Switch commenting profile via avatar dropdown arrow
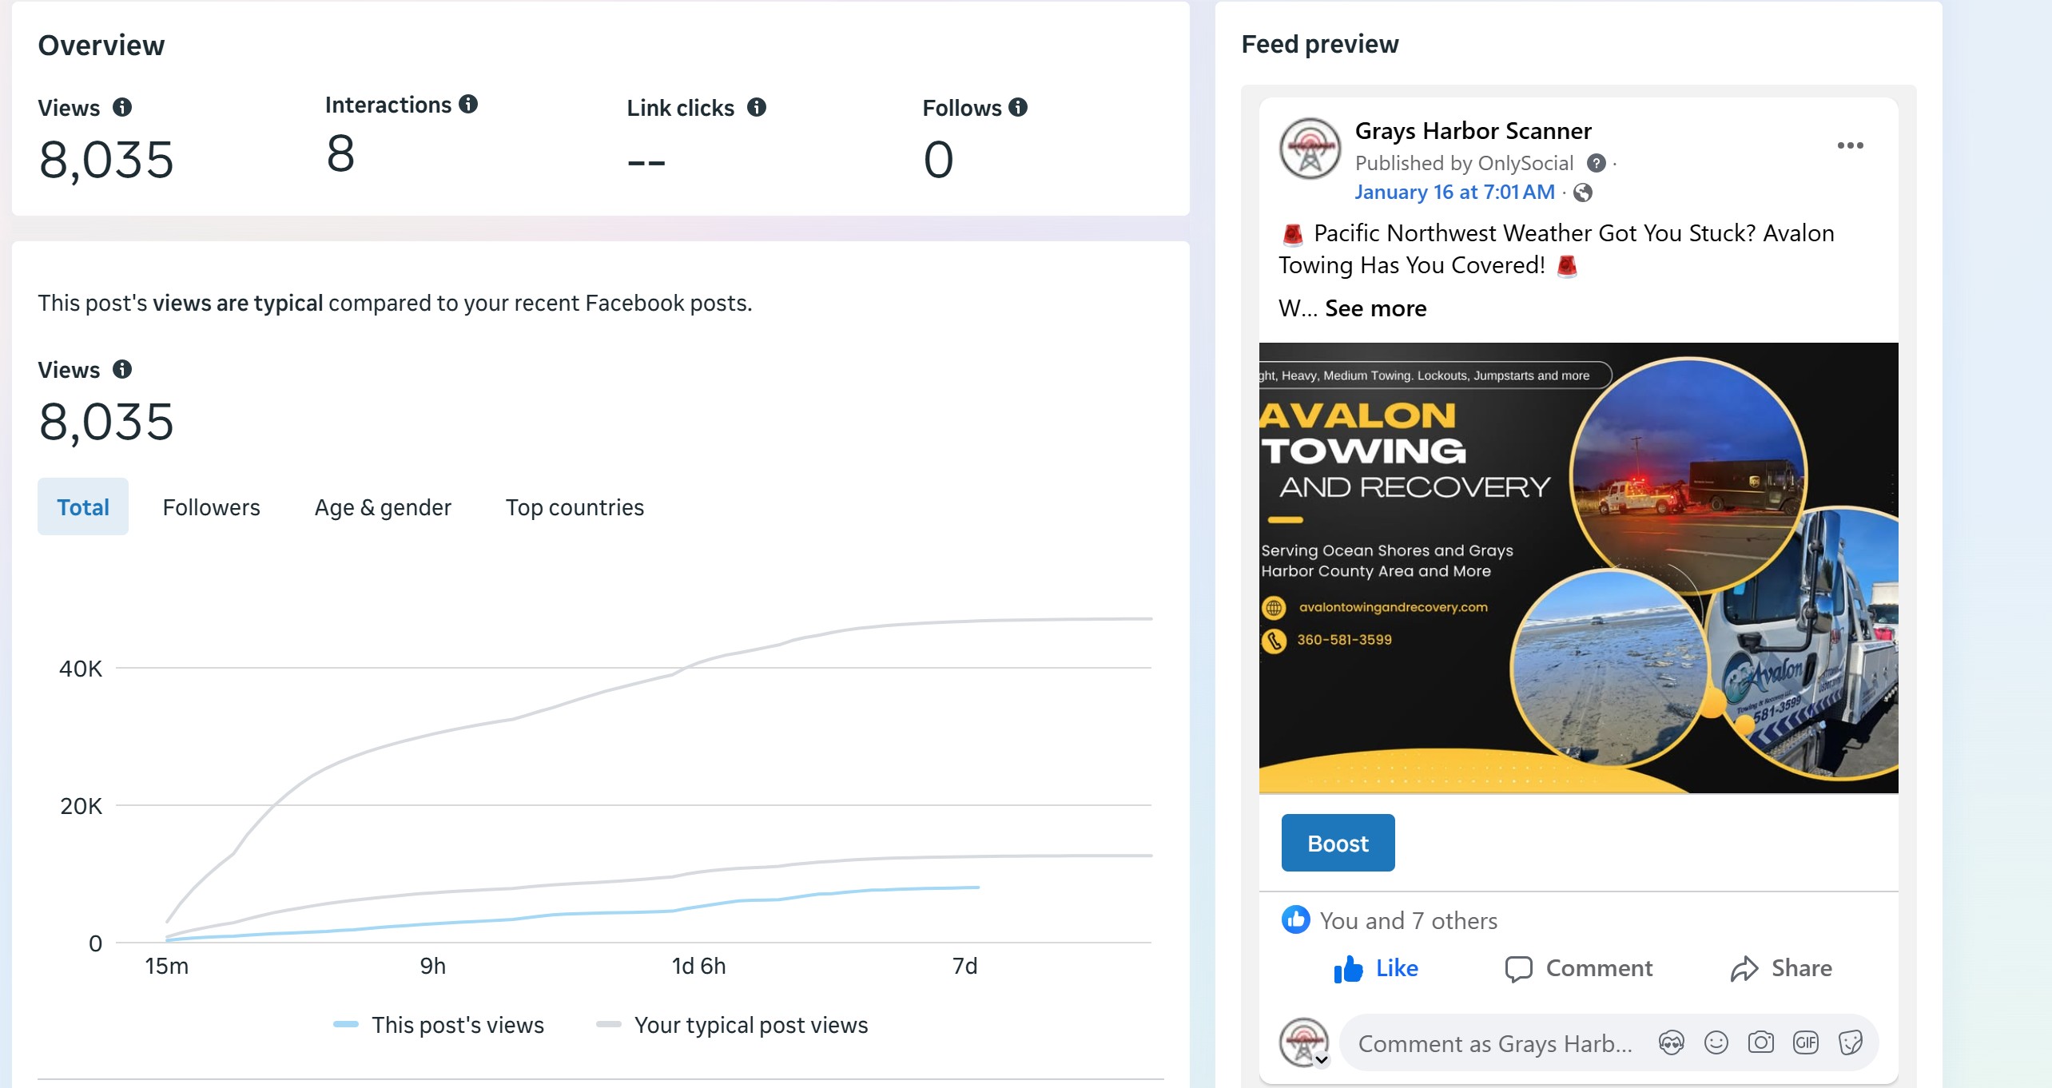Viewport: 2052px width, 1088px height. pyautogui.click(x=1322, y=1060)
